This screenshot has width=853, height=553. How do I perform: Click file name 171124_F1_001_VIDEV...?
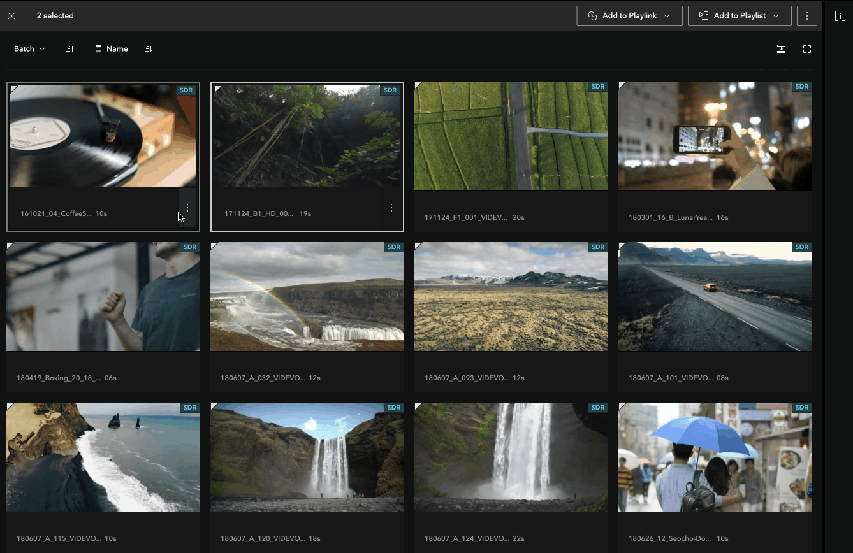pos(466,217)
